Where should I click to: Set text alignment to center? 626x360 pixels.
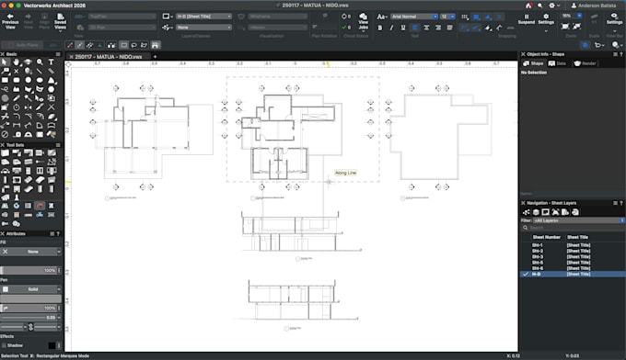426,28
